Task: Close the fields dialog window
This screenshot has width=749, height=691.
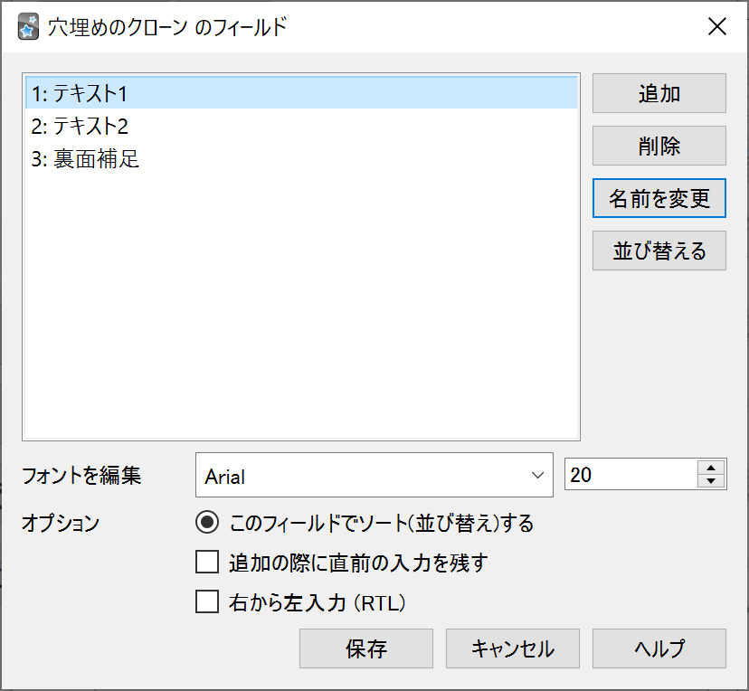Action: coord(717,26)
